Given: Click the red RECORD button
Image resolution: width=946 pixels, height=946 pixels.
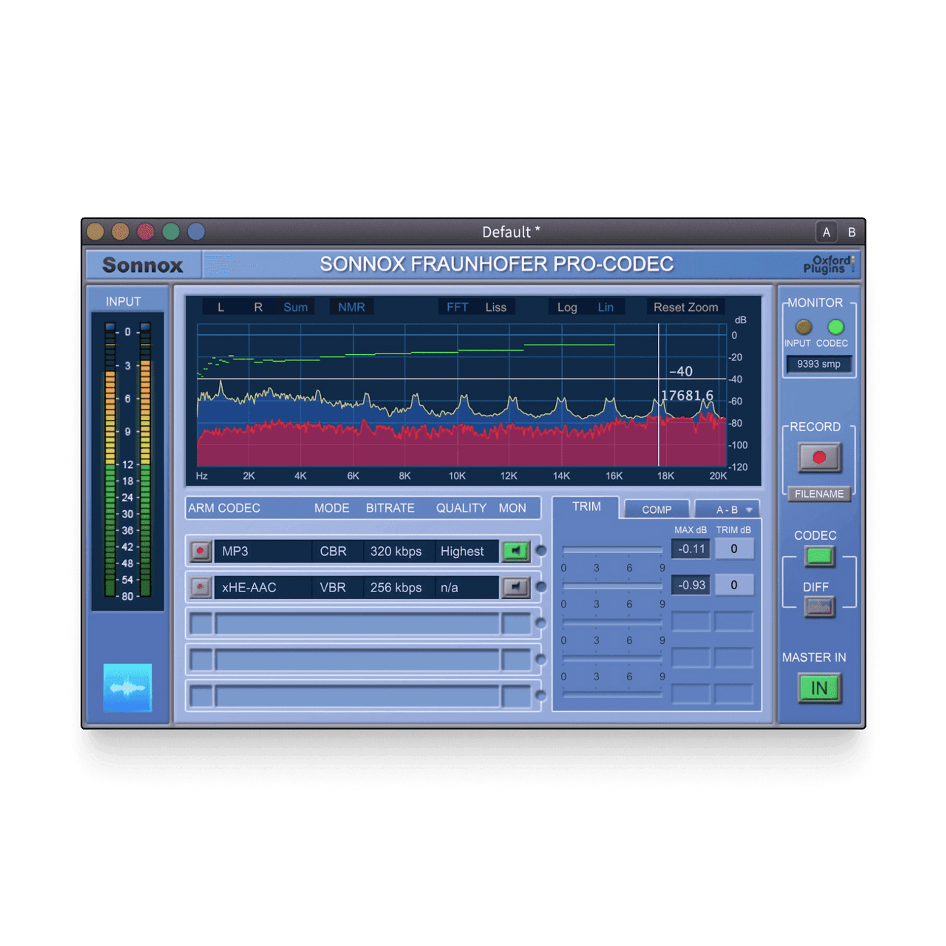Looking at the screenshot, I should [819, 457].
